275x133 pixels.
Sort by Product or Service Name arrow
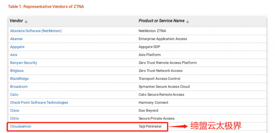click(x=188, y=22)
